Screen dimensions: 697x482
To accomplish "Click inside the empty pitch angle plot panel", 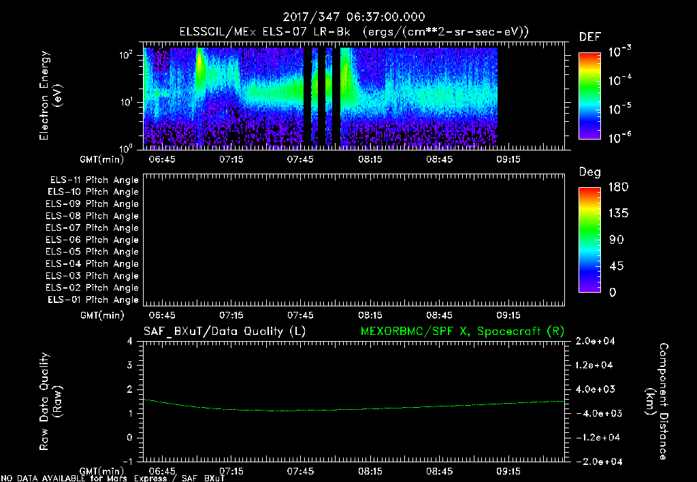I will pos(354,240).
